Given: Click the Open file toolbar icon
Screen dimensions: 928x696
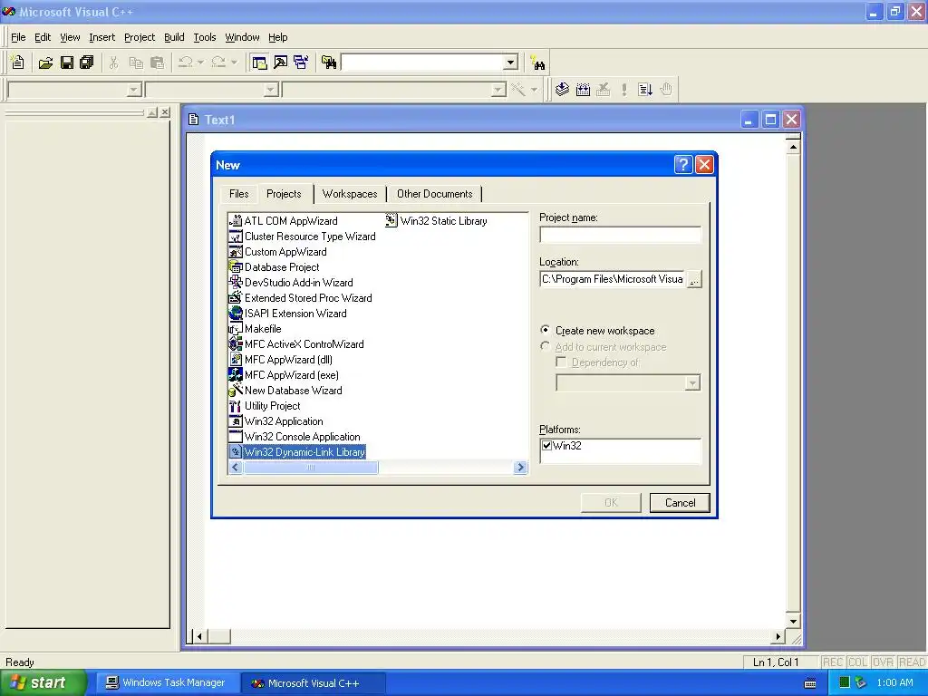Looking at the screenshot, I should [45, 63].
